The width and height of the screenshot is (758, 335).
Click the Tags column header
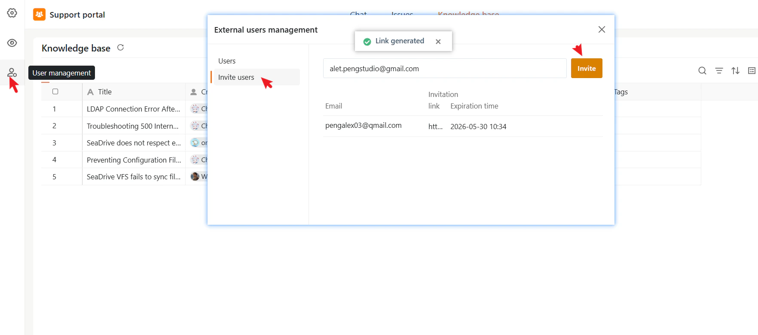coord(621,92)
